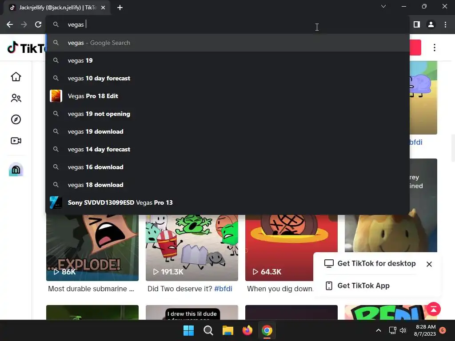Open the network tray icon
Screen dimensions: 455x341
[393, 330]
